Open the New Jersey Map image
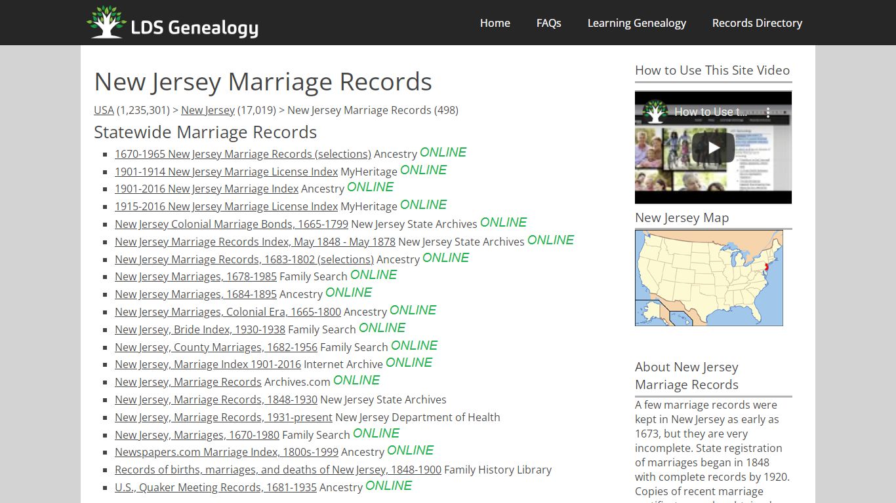The image size is (896, 503). [708, 278]
